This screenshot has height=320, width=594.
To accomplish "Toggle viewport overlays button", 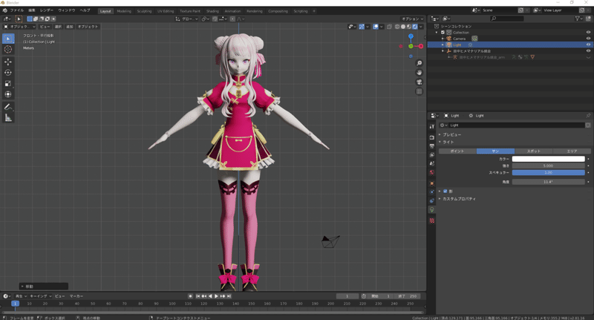I will (x=376, y=27).
